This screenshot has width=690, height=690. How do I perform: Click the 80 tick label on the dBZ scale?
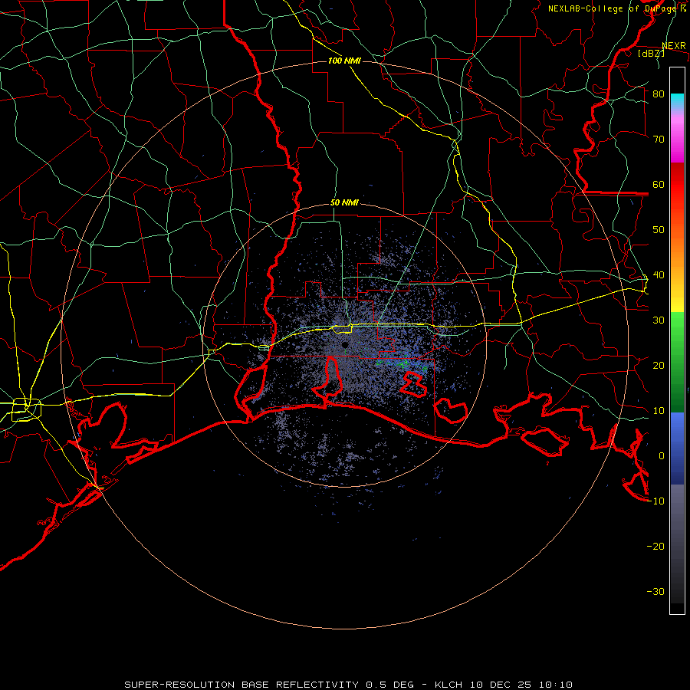(x=659, y=94)
